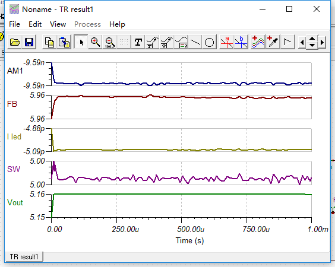Select the draw circle tool
The width and height of the screenshot is (335, 267).
click(x=209, y=42)
